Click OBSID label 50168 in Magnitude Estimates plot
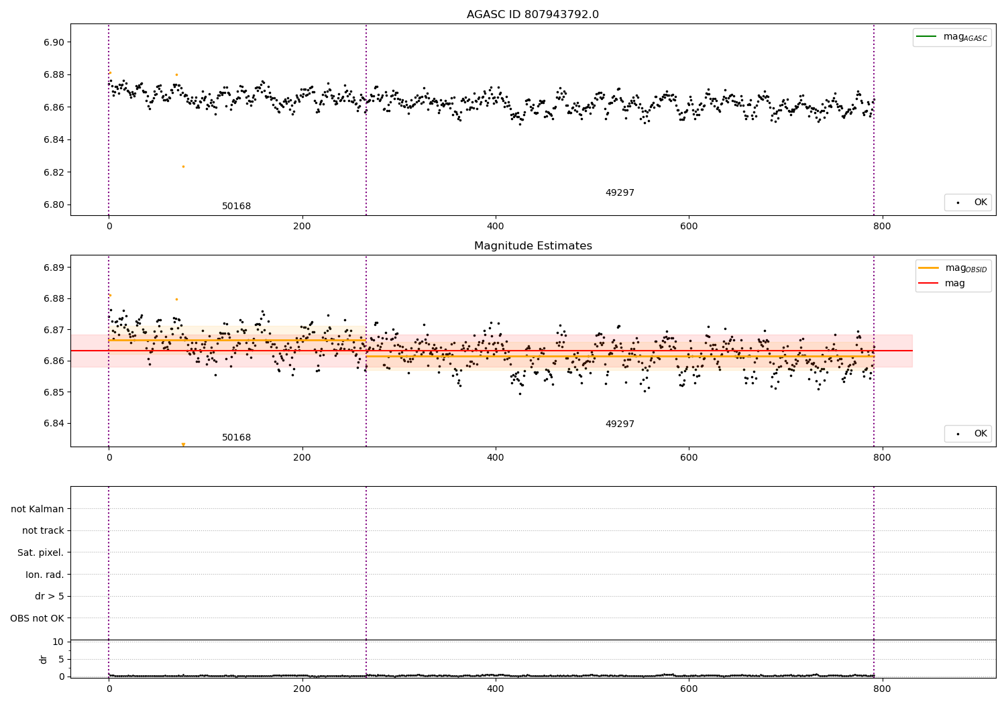Screen dimensions: 1006x704 pos(236,437)
